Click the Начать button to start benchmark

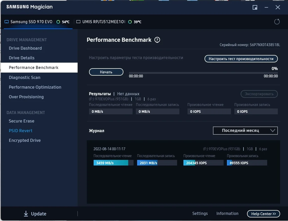coord(106,72)
